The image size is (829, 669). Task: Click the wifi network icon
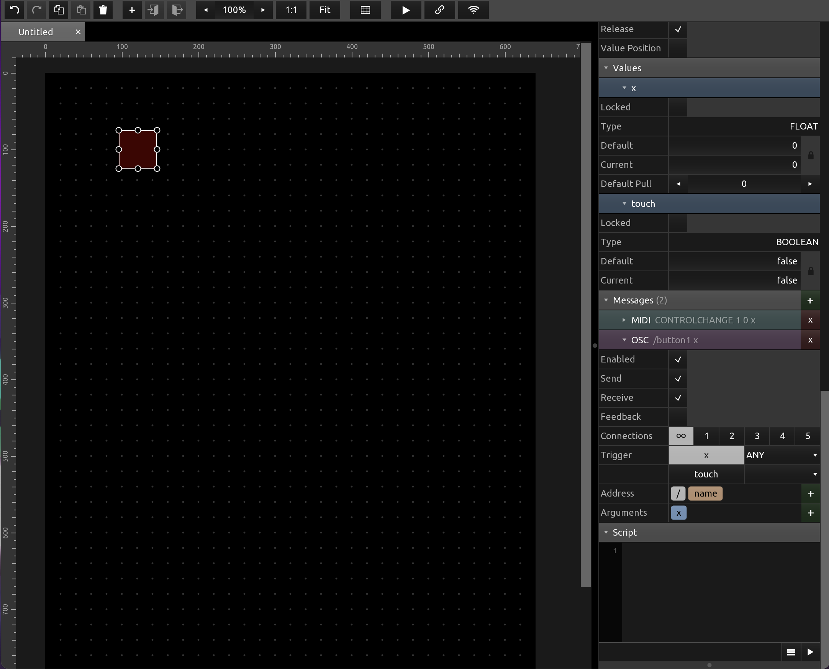[x=473, y=10]
